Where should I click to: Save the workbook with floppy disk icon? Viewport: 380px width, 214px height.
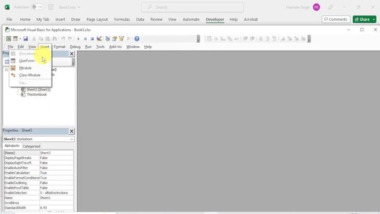[26, 39]
